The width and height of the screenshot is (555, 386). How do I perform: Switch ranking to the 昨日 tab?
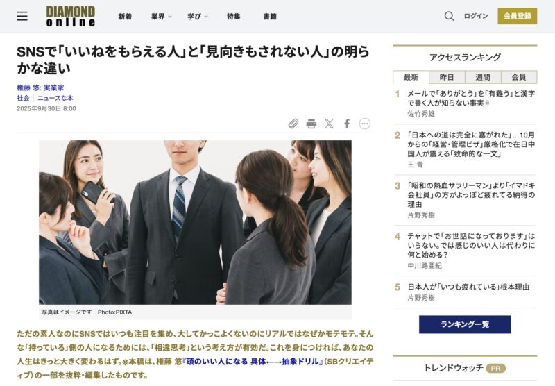point(447,77)
